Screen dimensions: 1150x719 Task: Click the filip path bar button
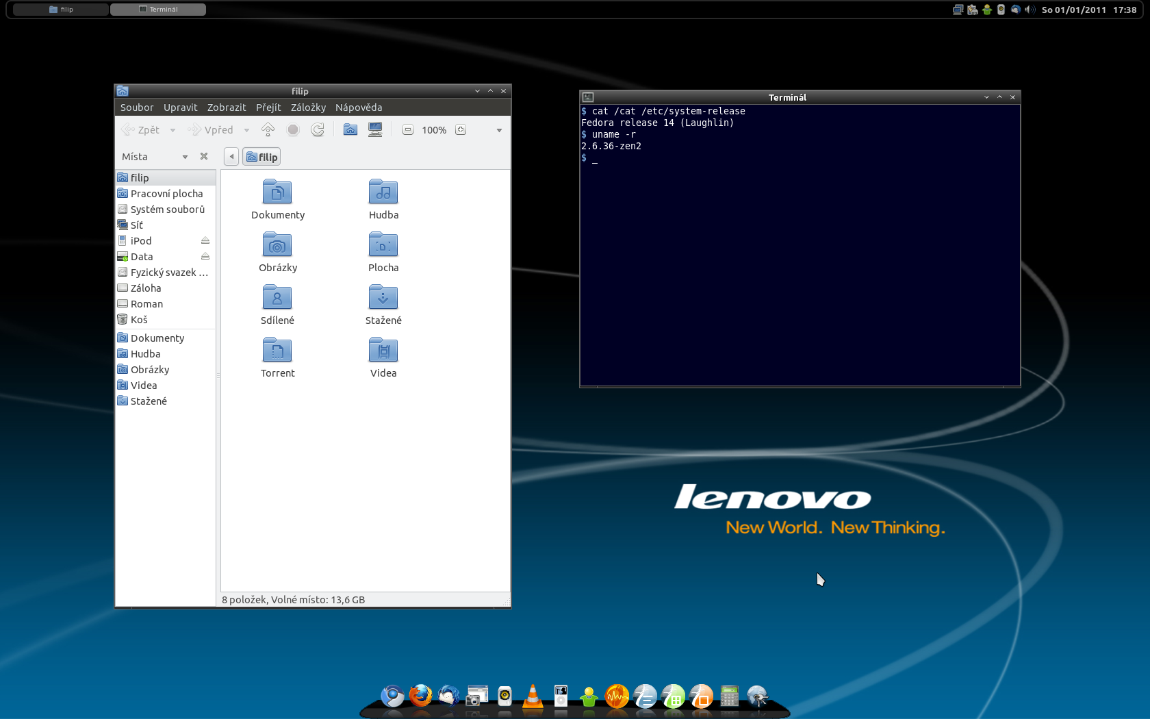(x=261, y=157)
